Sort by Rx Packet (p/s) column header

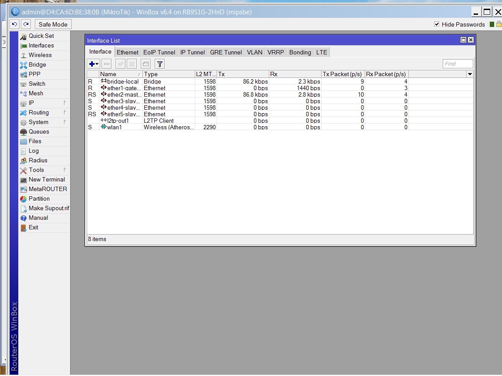click(x=387, y=74)
